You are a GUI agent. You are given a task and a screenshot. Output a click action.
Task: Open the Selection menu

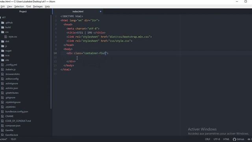pyautogui.click(x=19, y=6)
